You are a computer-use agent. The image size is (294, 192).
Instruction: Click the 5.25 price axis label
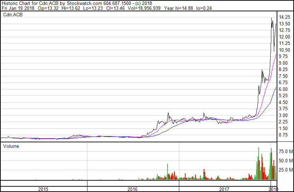click(283, 96)
